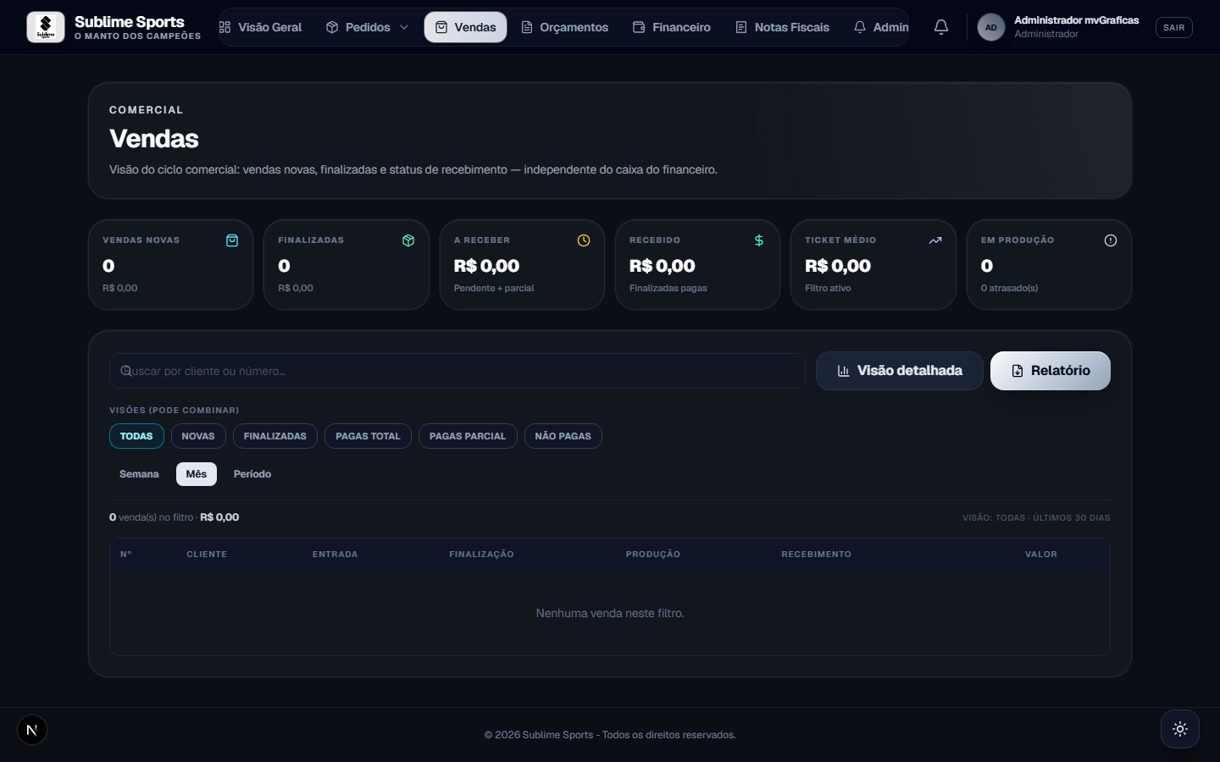The height and width of the screenshot is (762, 1220).
Task: Navigate to Financeiro
Action: [x=672, y=27]
